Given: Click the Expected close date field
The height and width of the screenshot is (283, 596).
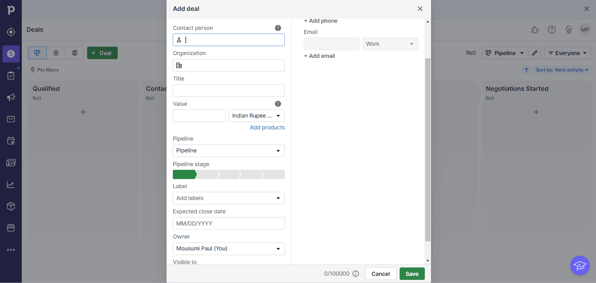Looking at the screenshot, I should tap(228, 223).
